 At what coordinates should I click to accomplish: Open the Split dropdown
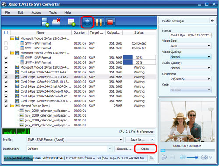[x=191, y=90]
